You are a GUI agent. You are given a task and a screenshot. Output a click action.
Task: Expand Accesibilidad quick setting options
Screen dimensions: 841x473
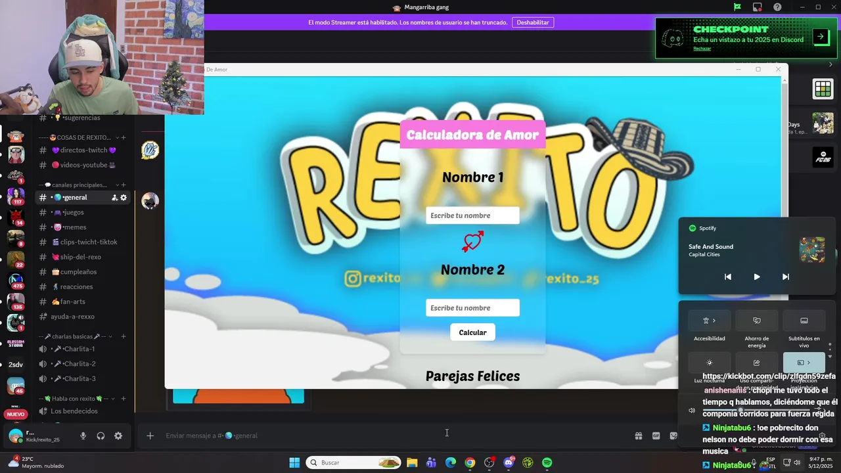(714, 321)
